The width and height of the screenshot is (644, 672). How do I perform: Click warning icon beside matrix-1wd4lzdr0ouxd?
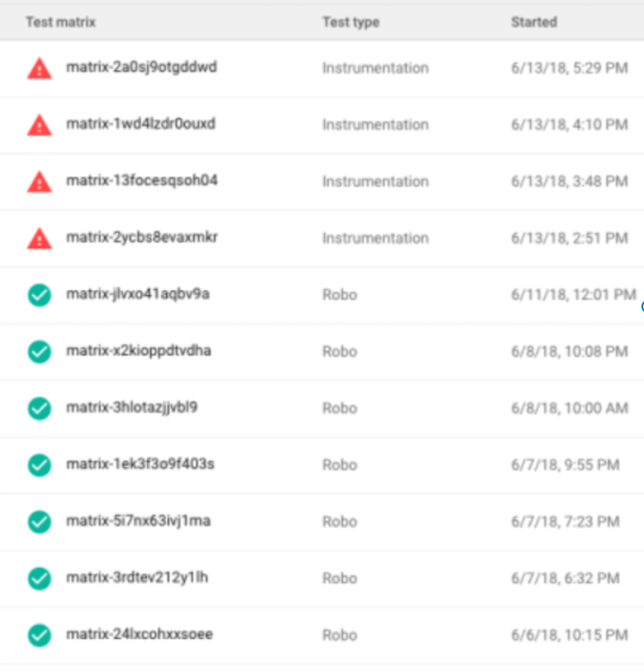39,125
